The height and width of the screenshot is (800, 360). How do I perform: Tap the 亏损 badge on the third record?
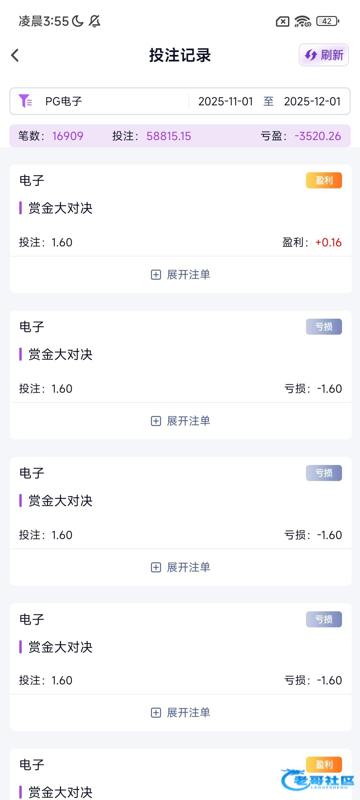click(324, 473)
